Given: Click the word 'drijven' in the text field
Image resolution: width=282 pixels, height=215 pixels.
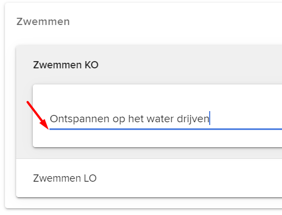Looking at the screenshot, I should (x=193, y=119).
